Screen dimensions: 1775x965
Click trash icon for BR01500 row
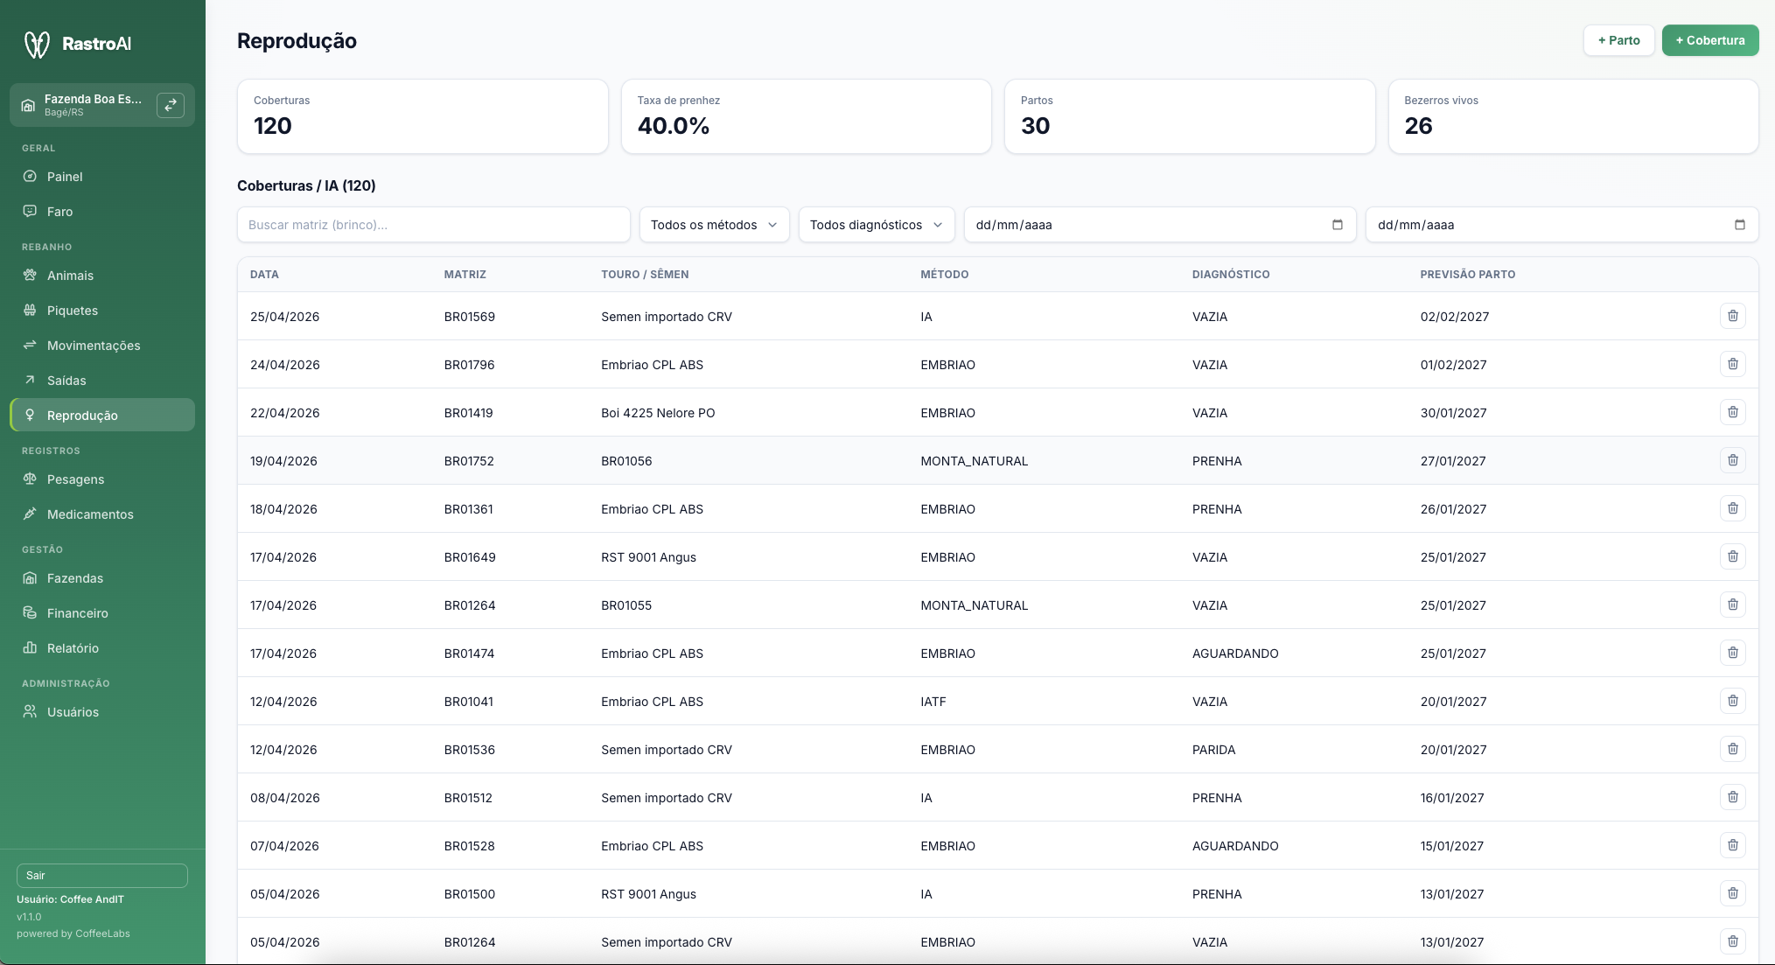pyautogui.click(x=1732, y=893)
